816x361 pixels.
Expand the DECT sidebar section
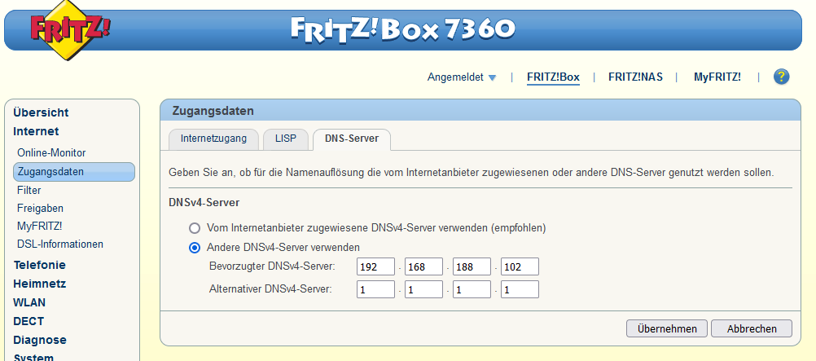click(29, 321)
